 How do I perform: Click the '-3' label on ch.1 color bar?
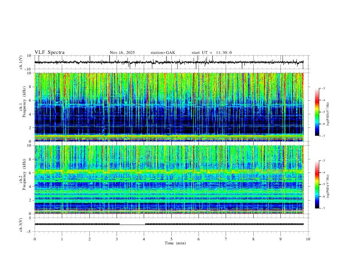pos(323,88)
